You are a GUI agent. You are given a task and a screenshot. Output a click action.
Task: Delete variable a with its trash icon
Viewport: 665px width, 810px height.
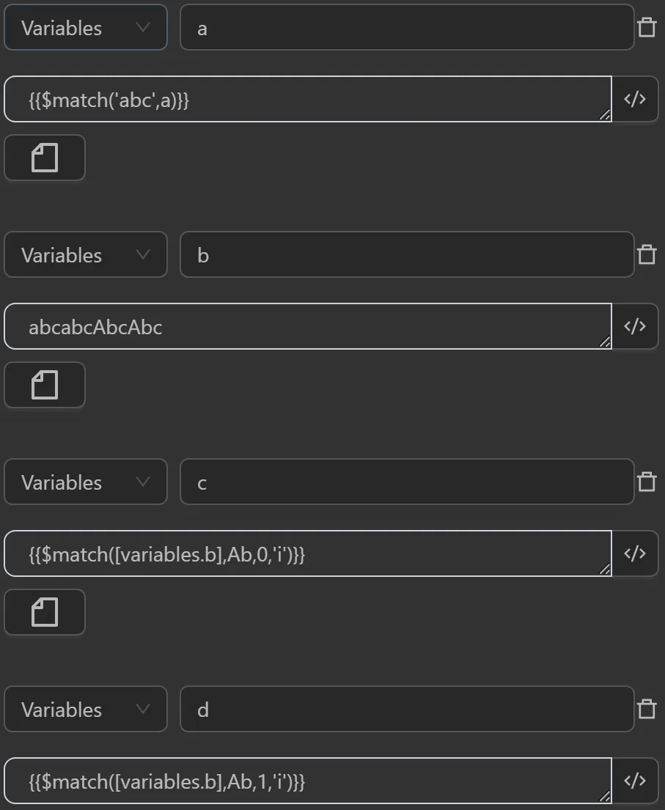click(646, 28)
